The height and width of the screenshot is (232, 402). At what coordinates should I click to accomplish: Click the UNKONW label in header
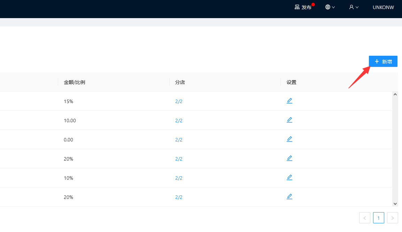(x=383, y=7)
